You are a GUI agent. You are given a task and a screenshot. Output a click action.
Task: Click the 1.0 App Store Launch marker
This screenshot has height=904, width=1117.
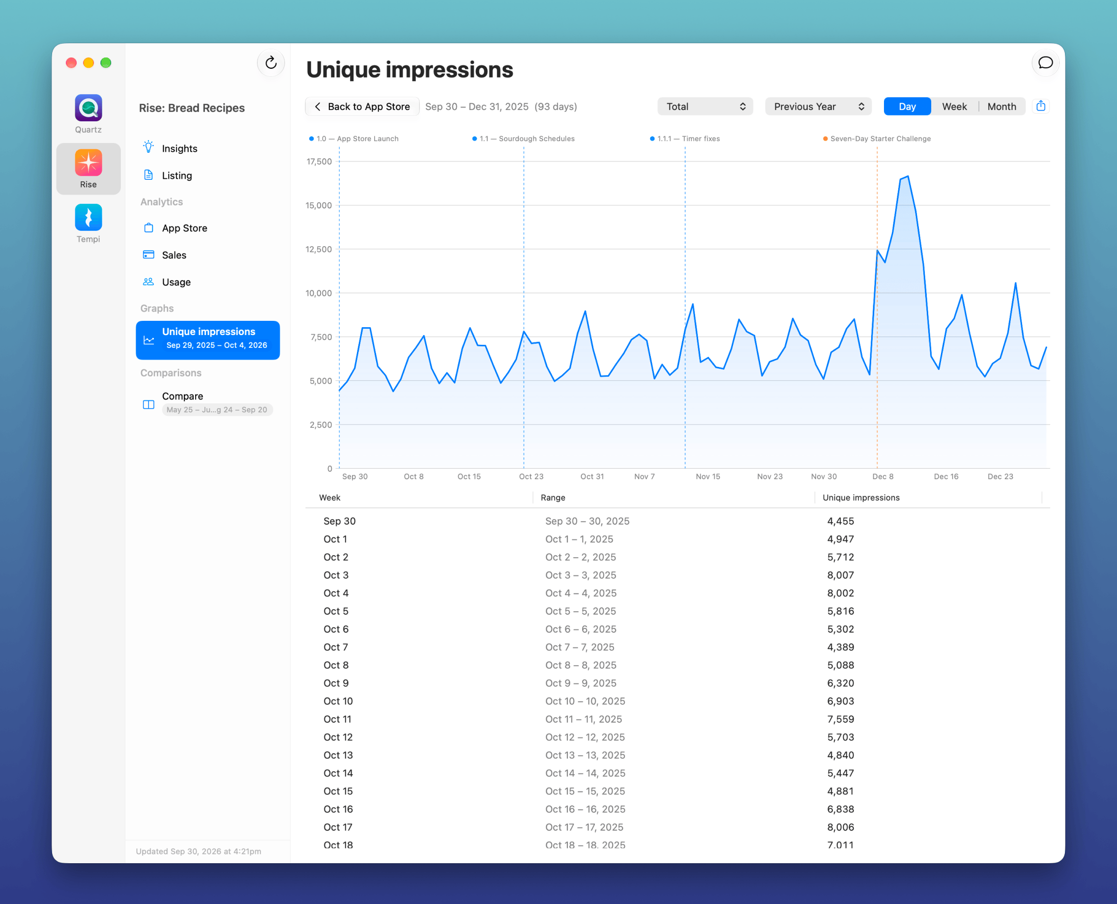(x=354, y=139)
